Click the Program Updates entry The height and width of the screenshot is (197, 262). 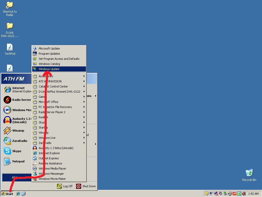pos(59,54)
